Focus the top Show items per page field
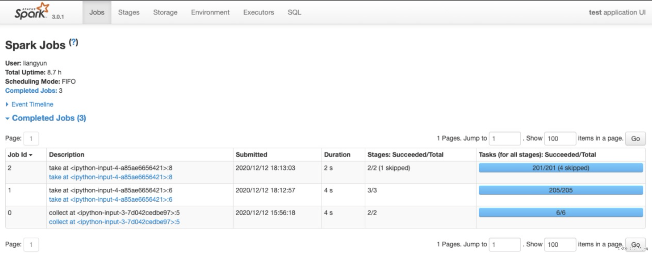 click(560, 139)
